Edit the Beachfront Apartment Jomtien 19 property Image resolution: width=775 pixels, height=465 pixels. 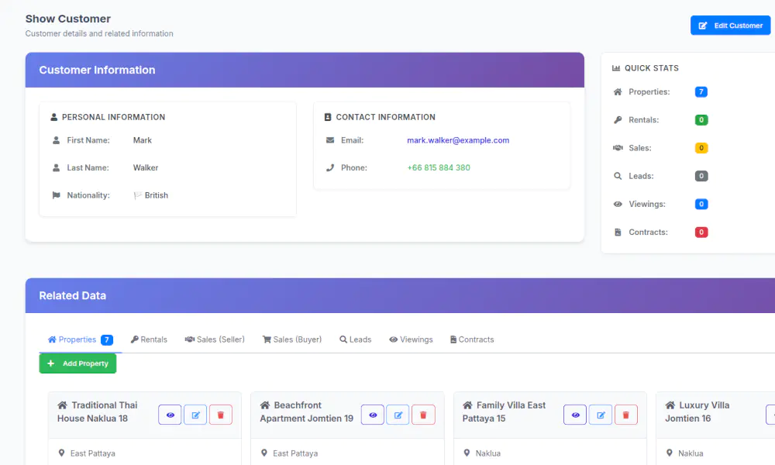point(398,415)
